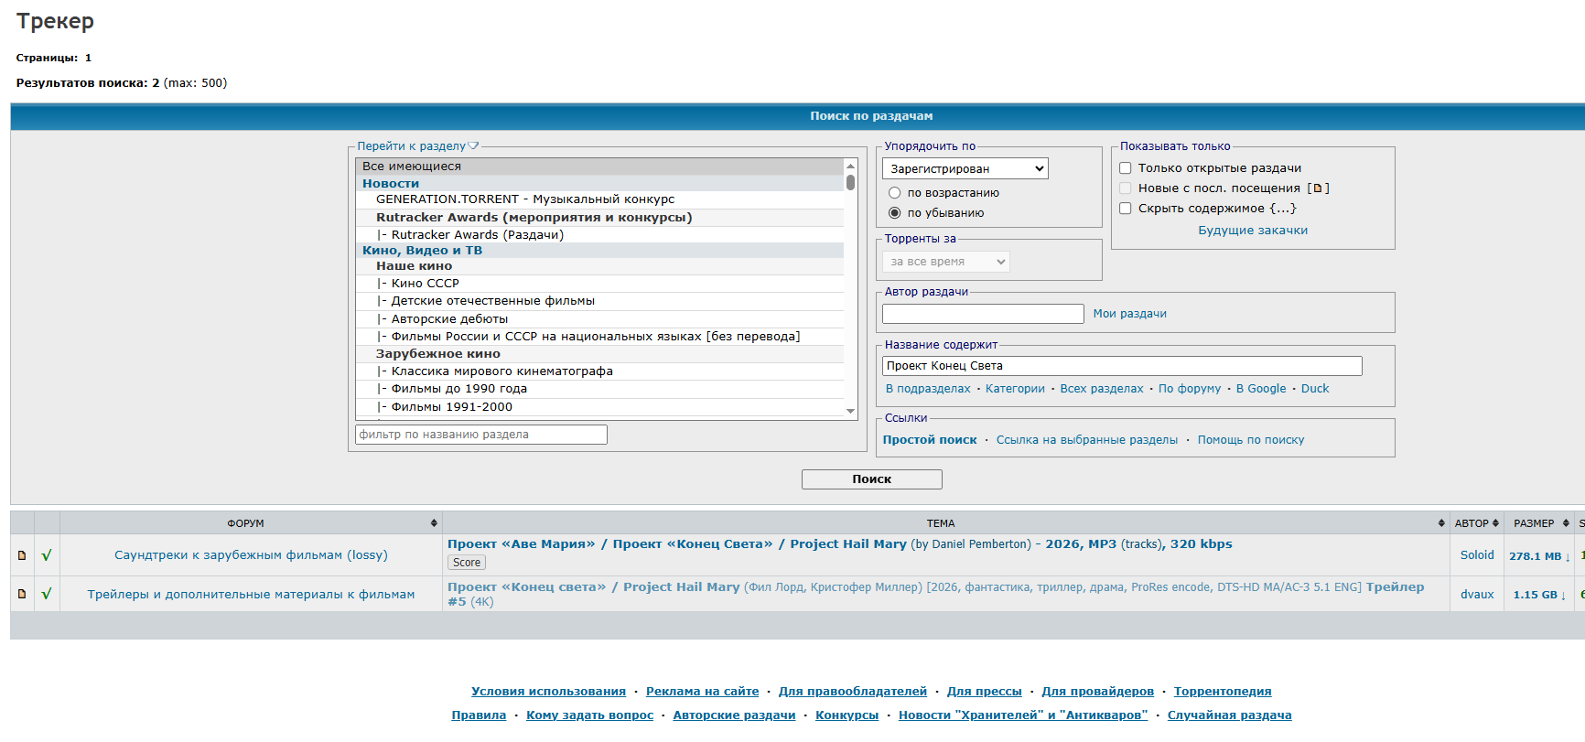Image resolution: width=1585 pixels, height=742 pixels.
Task: Open 'Простой поиск' link
Action: click(930, 440)
